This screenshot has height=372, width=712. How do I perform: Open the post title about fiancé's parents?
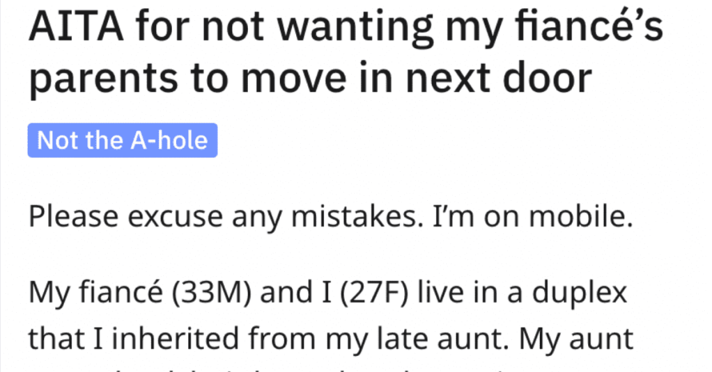point(346,52)
